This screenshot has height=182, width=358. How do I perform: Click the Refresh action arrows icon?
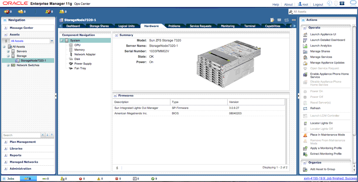tap(305, 108)
